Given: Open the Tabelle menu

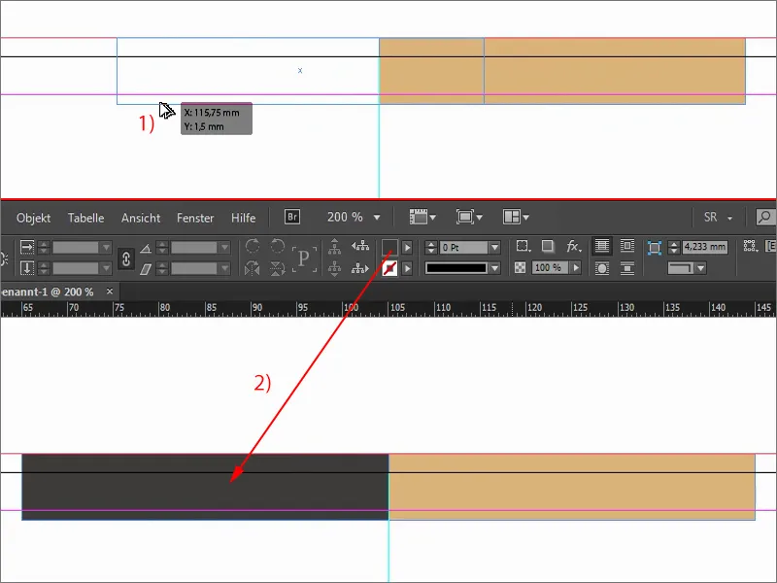Looking at the screenshot, I should point(85,218).
